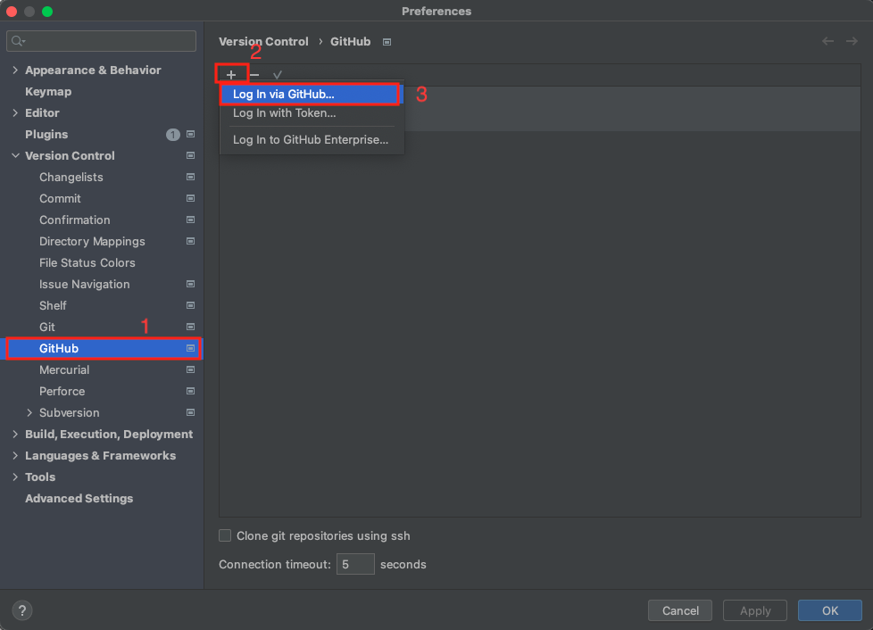Viewport: 873px width, 630px height.
Task: Click the Plugins update count badge
Action: coord(172,134)
